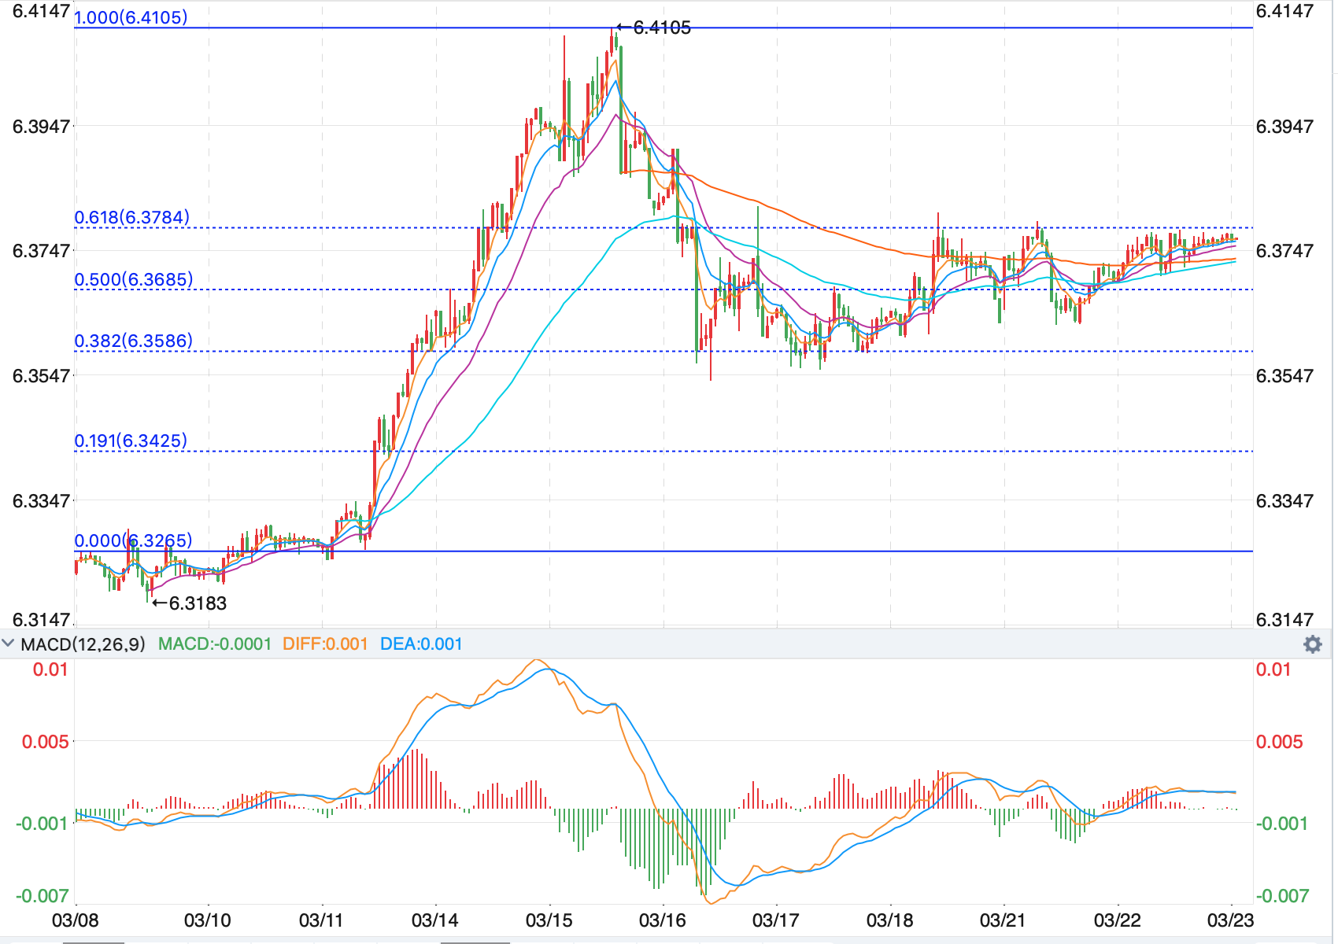Collapse the MACD panel chevron

coord(9,643)
